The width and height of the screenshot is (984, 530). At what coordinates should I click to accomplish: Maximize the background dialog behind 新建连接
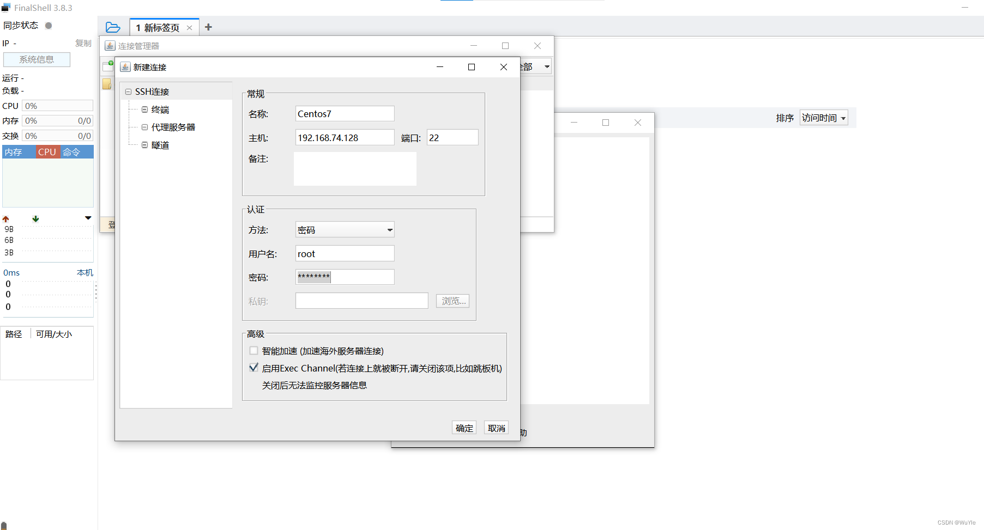[606, 123]
